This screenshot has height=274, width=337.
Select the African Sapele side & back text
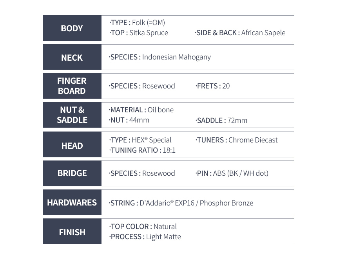click(263, 33)
